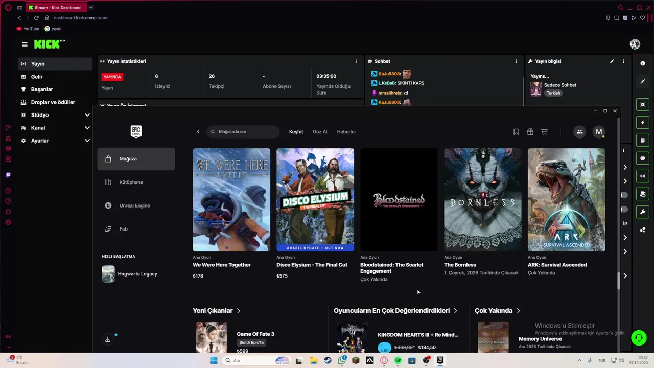Select Başarılar in Kick sidebar
The image size is (654, 368).
point(55,89)
